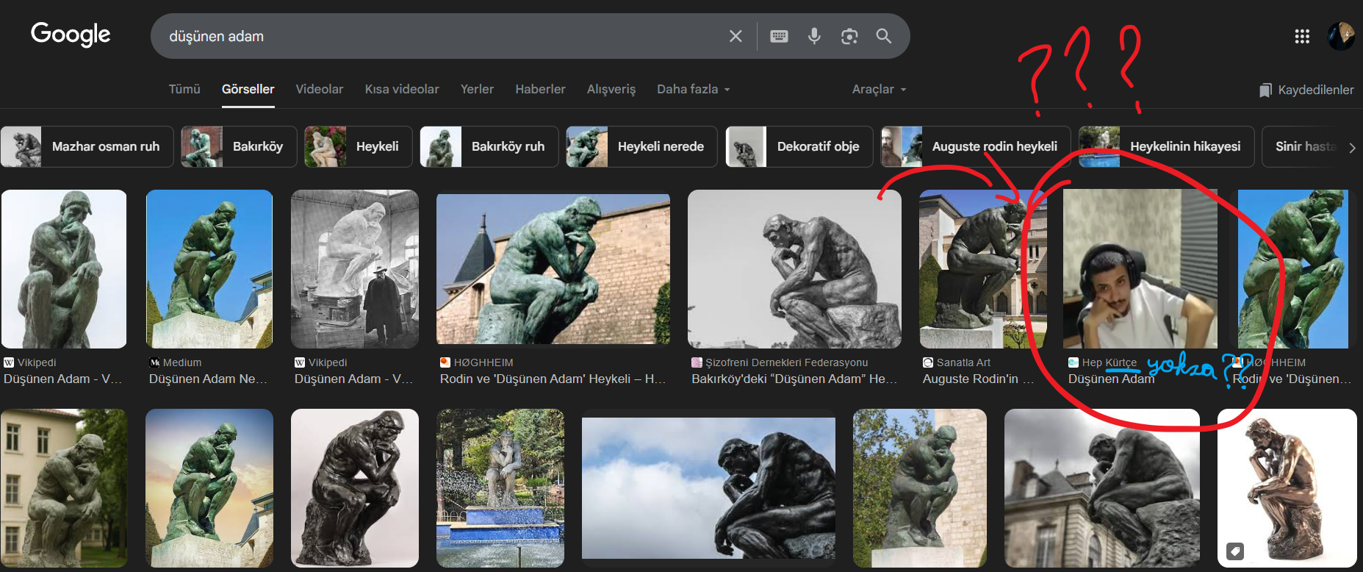This screenshot has height=572, width=1363.
Task: Switch to the Alışveriş tab
Action: 611,89
